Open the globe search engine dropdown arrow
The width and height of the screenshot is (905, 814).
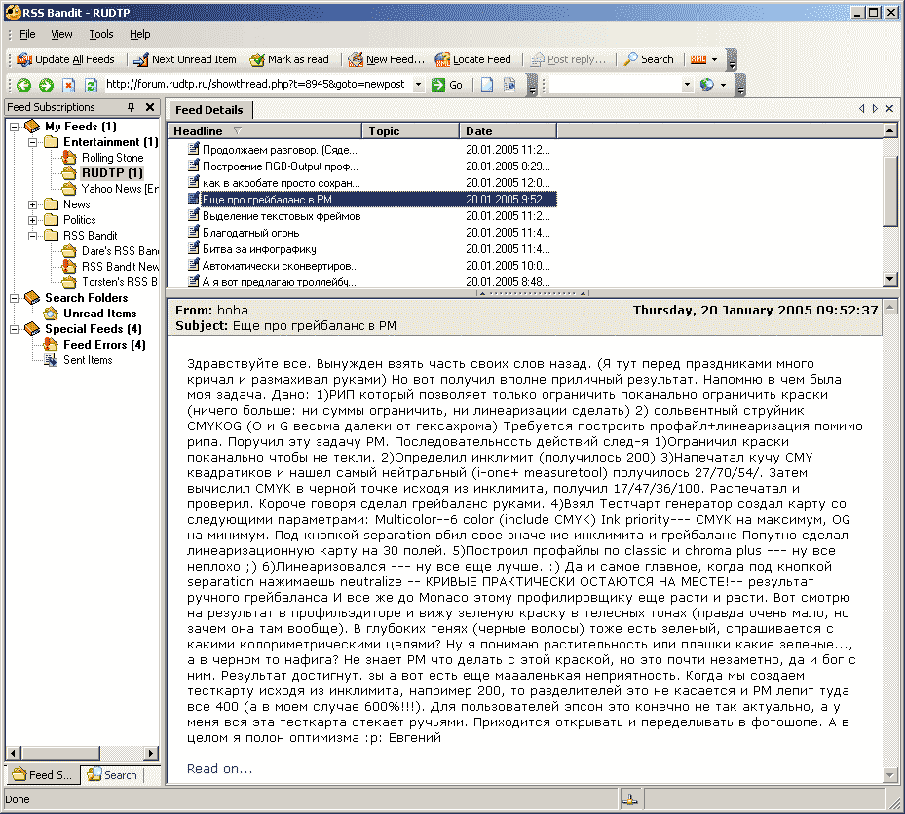(x=723, y=85)
